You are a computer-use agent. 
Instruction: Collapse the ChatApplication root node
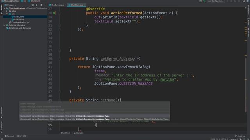point(4,8)
